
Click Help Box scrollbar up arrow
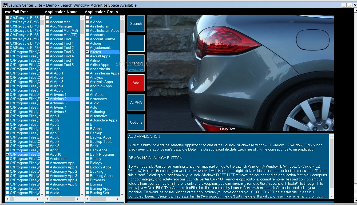click(331, 136)
